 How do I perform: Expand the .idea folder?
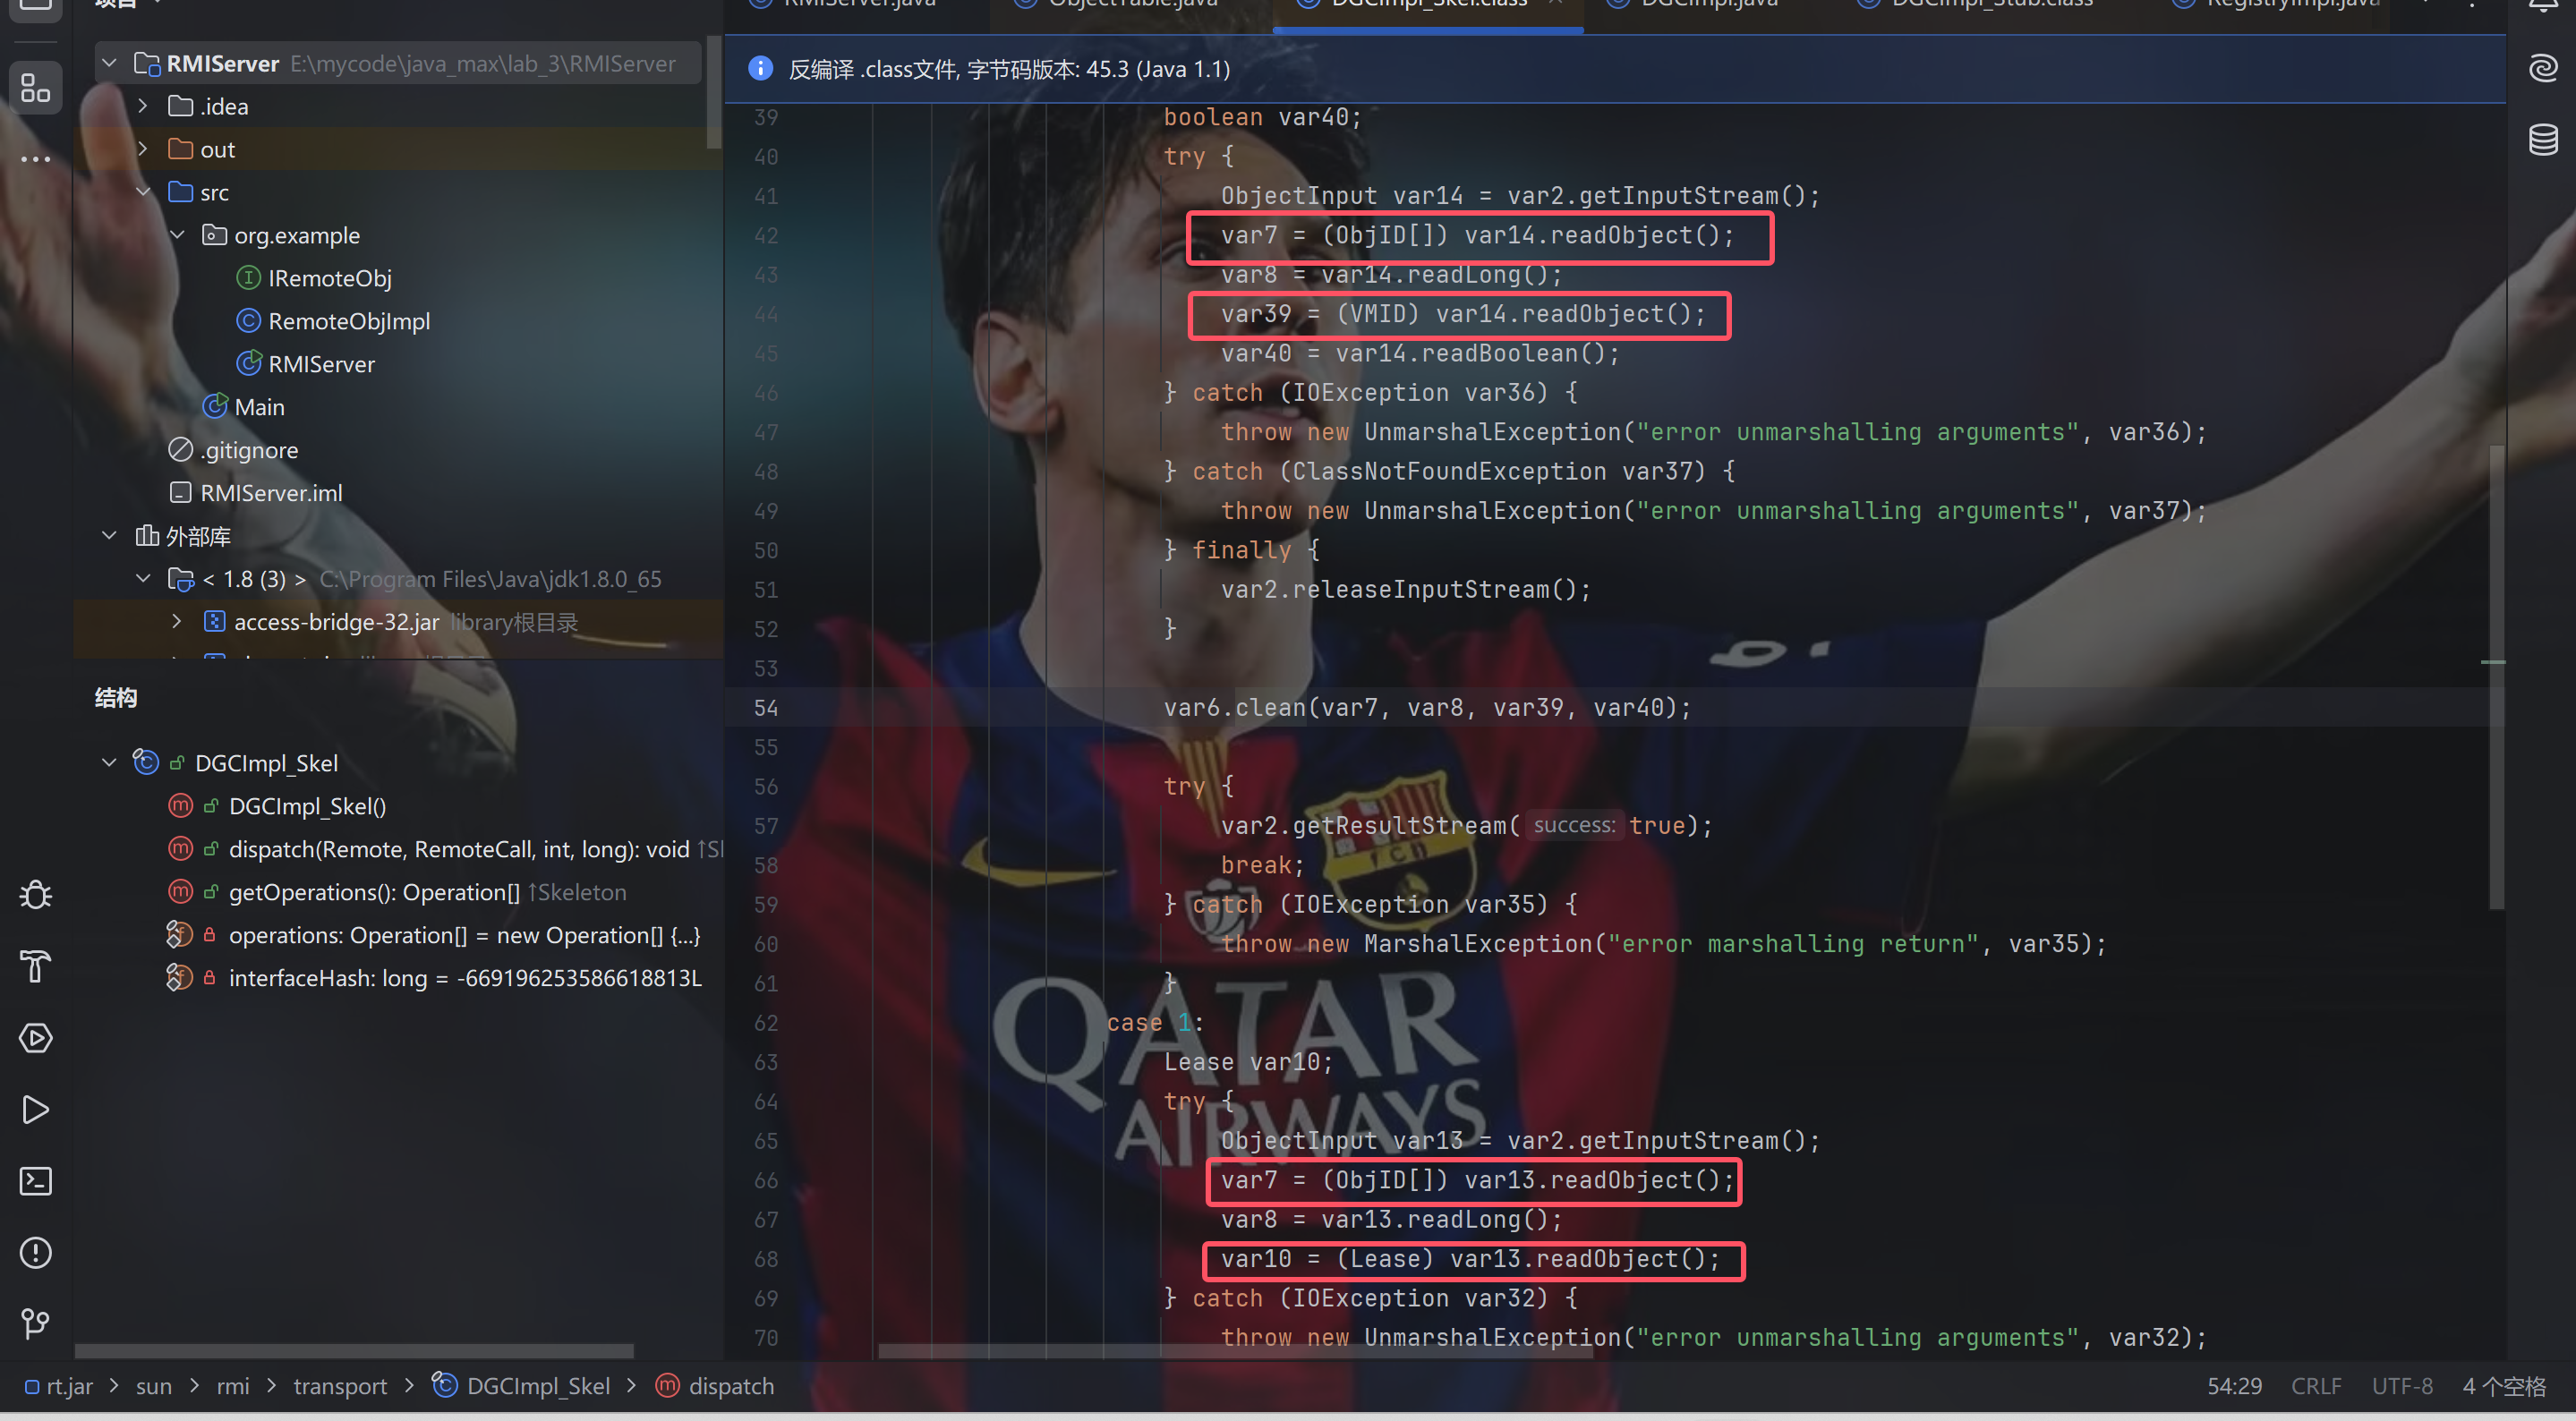(143, 105)
